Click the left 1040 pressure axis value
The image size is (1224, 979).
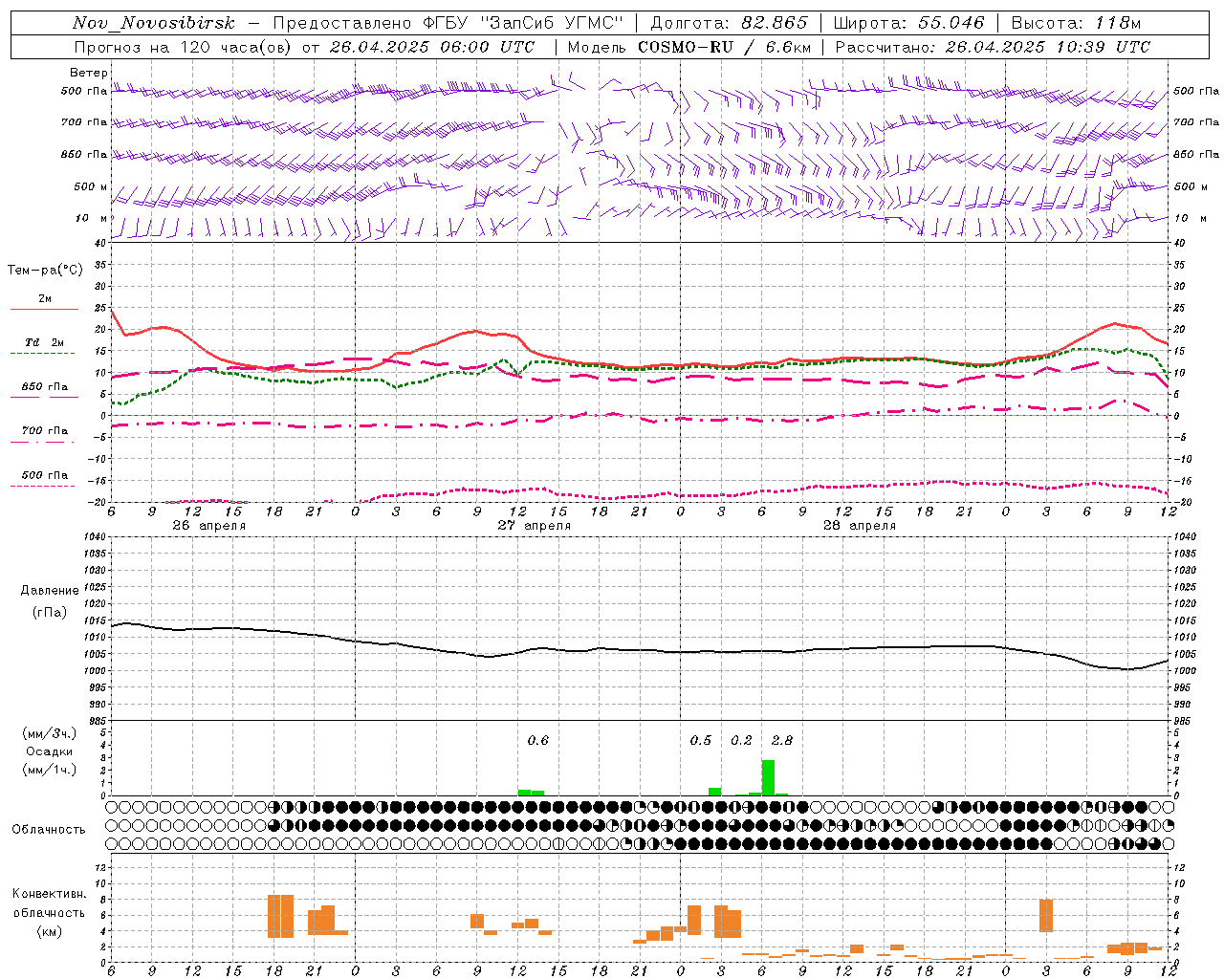pyautogui.click(x=96, y=537)
